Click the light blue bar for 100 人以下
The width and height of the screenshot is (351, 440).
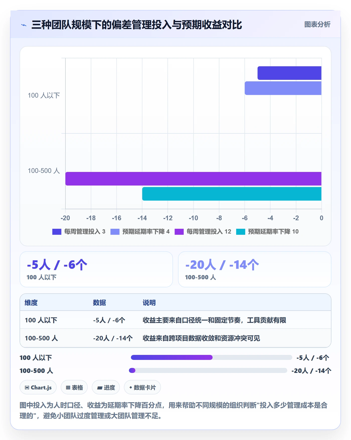pos(283,88)
